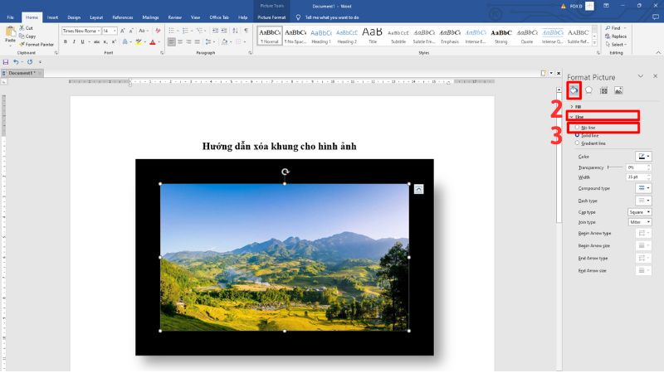Click the Save icon in quick access

pos(7,62)
